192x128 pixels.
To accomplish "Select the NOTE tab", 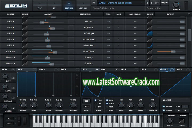I will coord(183,70).
